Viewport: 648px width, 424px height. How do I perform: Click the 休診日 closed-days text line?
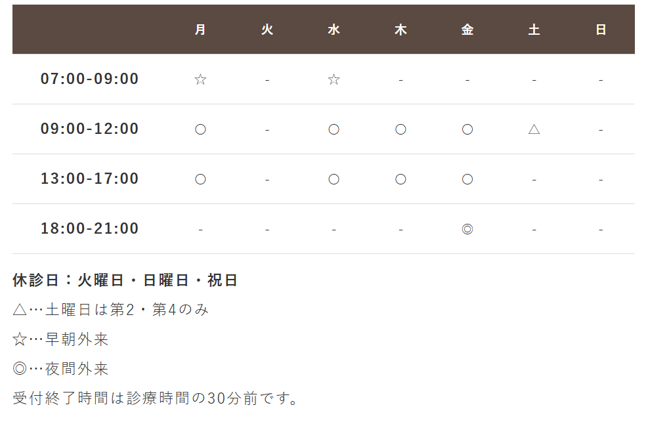[125, 281]
